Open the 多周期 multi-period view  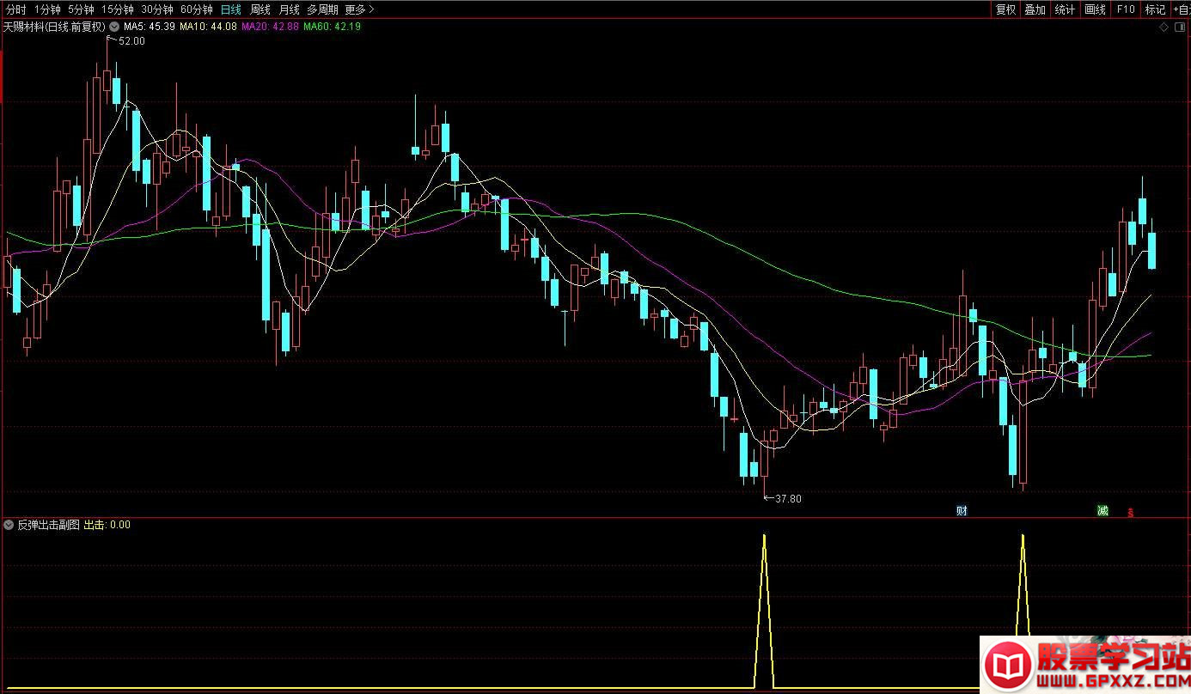coord(323,9)
